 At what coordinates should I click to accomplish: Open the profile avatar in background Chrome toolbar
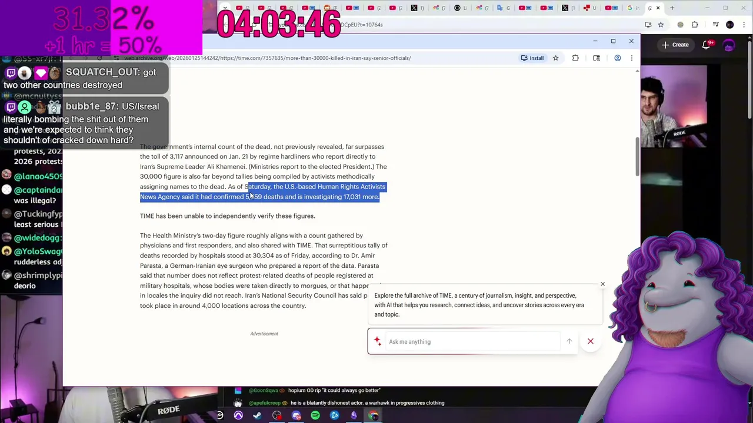pos(730,25)
